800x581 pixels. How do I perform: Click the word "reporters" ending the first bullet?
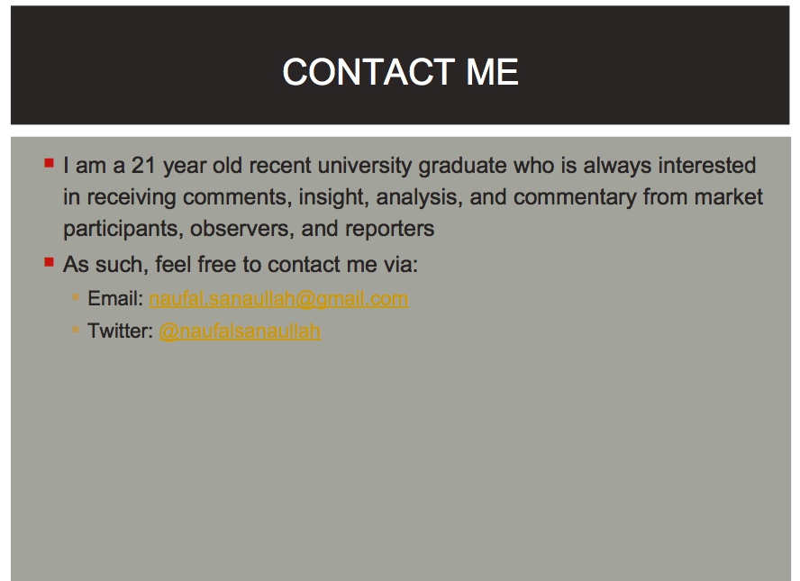click(x=390, y=229)
